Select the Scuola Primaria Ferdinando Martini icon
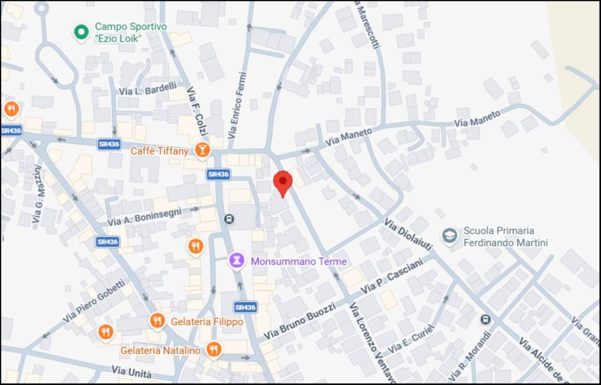Viewport: 601px width, 385px height. [x=449, y=236]
